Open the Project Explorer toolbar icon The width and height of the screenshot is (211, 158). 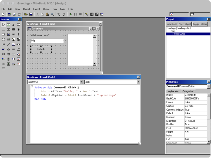[87, 14]
